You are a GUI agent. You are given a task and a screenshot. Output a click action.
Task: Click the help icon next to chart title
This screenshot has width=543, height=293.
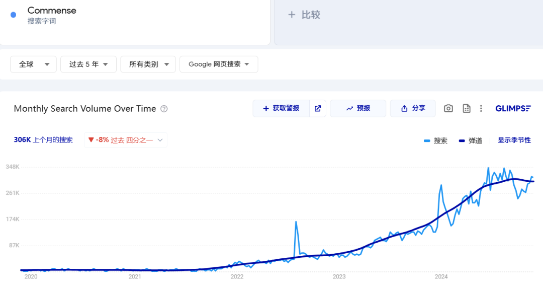coord(164,109)
